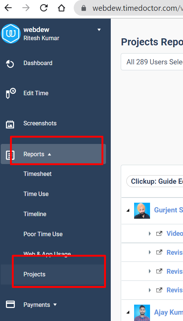This screenshot has width=183, height=321.
Task: Reload the page with refresh icon
Action: coord(44,8)
